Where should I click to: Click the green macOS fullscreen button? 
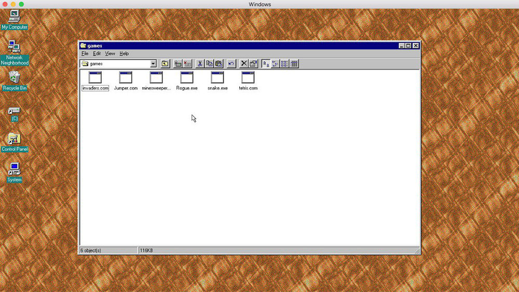tap(21, 4)
